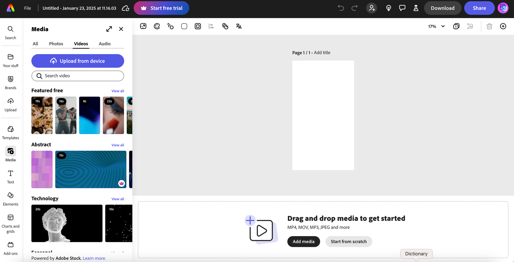Open the translate document tool
Viewport: 514px width, 262px height.
(x=238, y=26)
